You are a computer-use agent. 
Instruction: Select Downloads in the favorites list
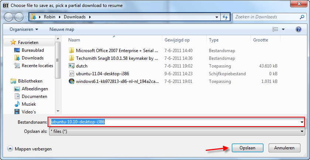pyautogui.click(x=29, y=58)
